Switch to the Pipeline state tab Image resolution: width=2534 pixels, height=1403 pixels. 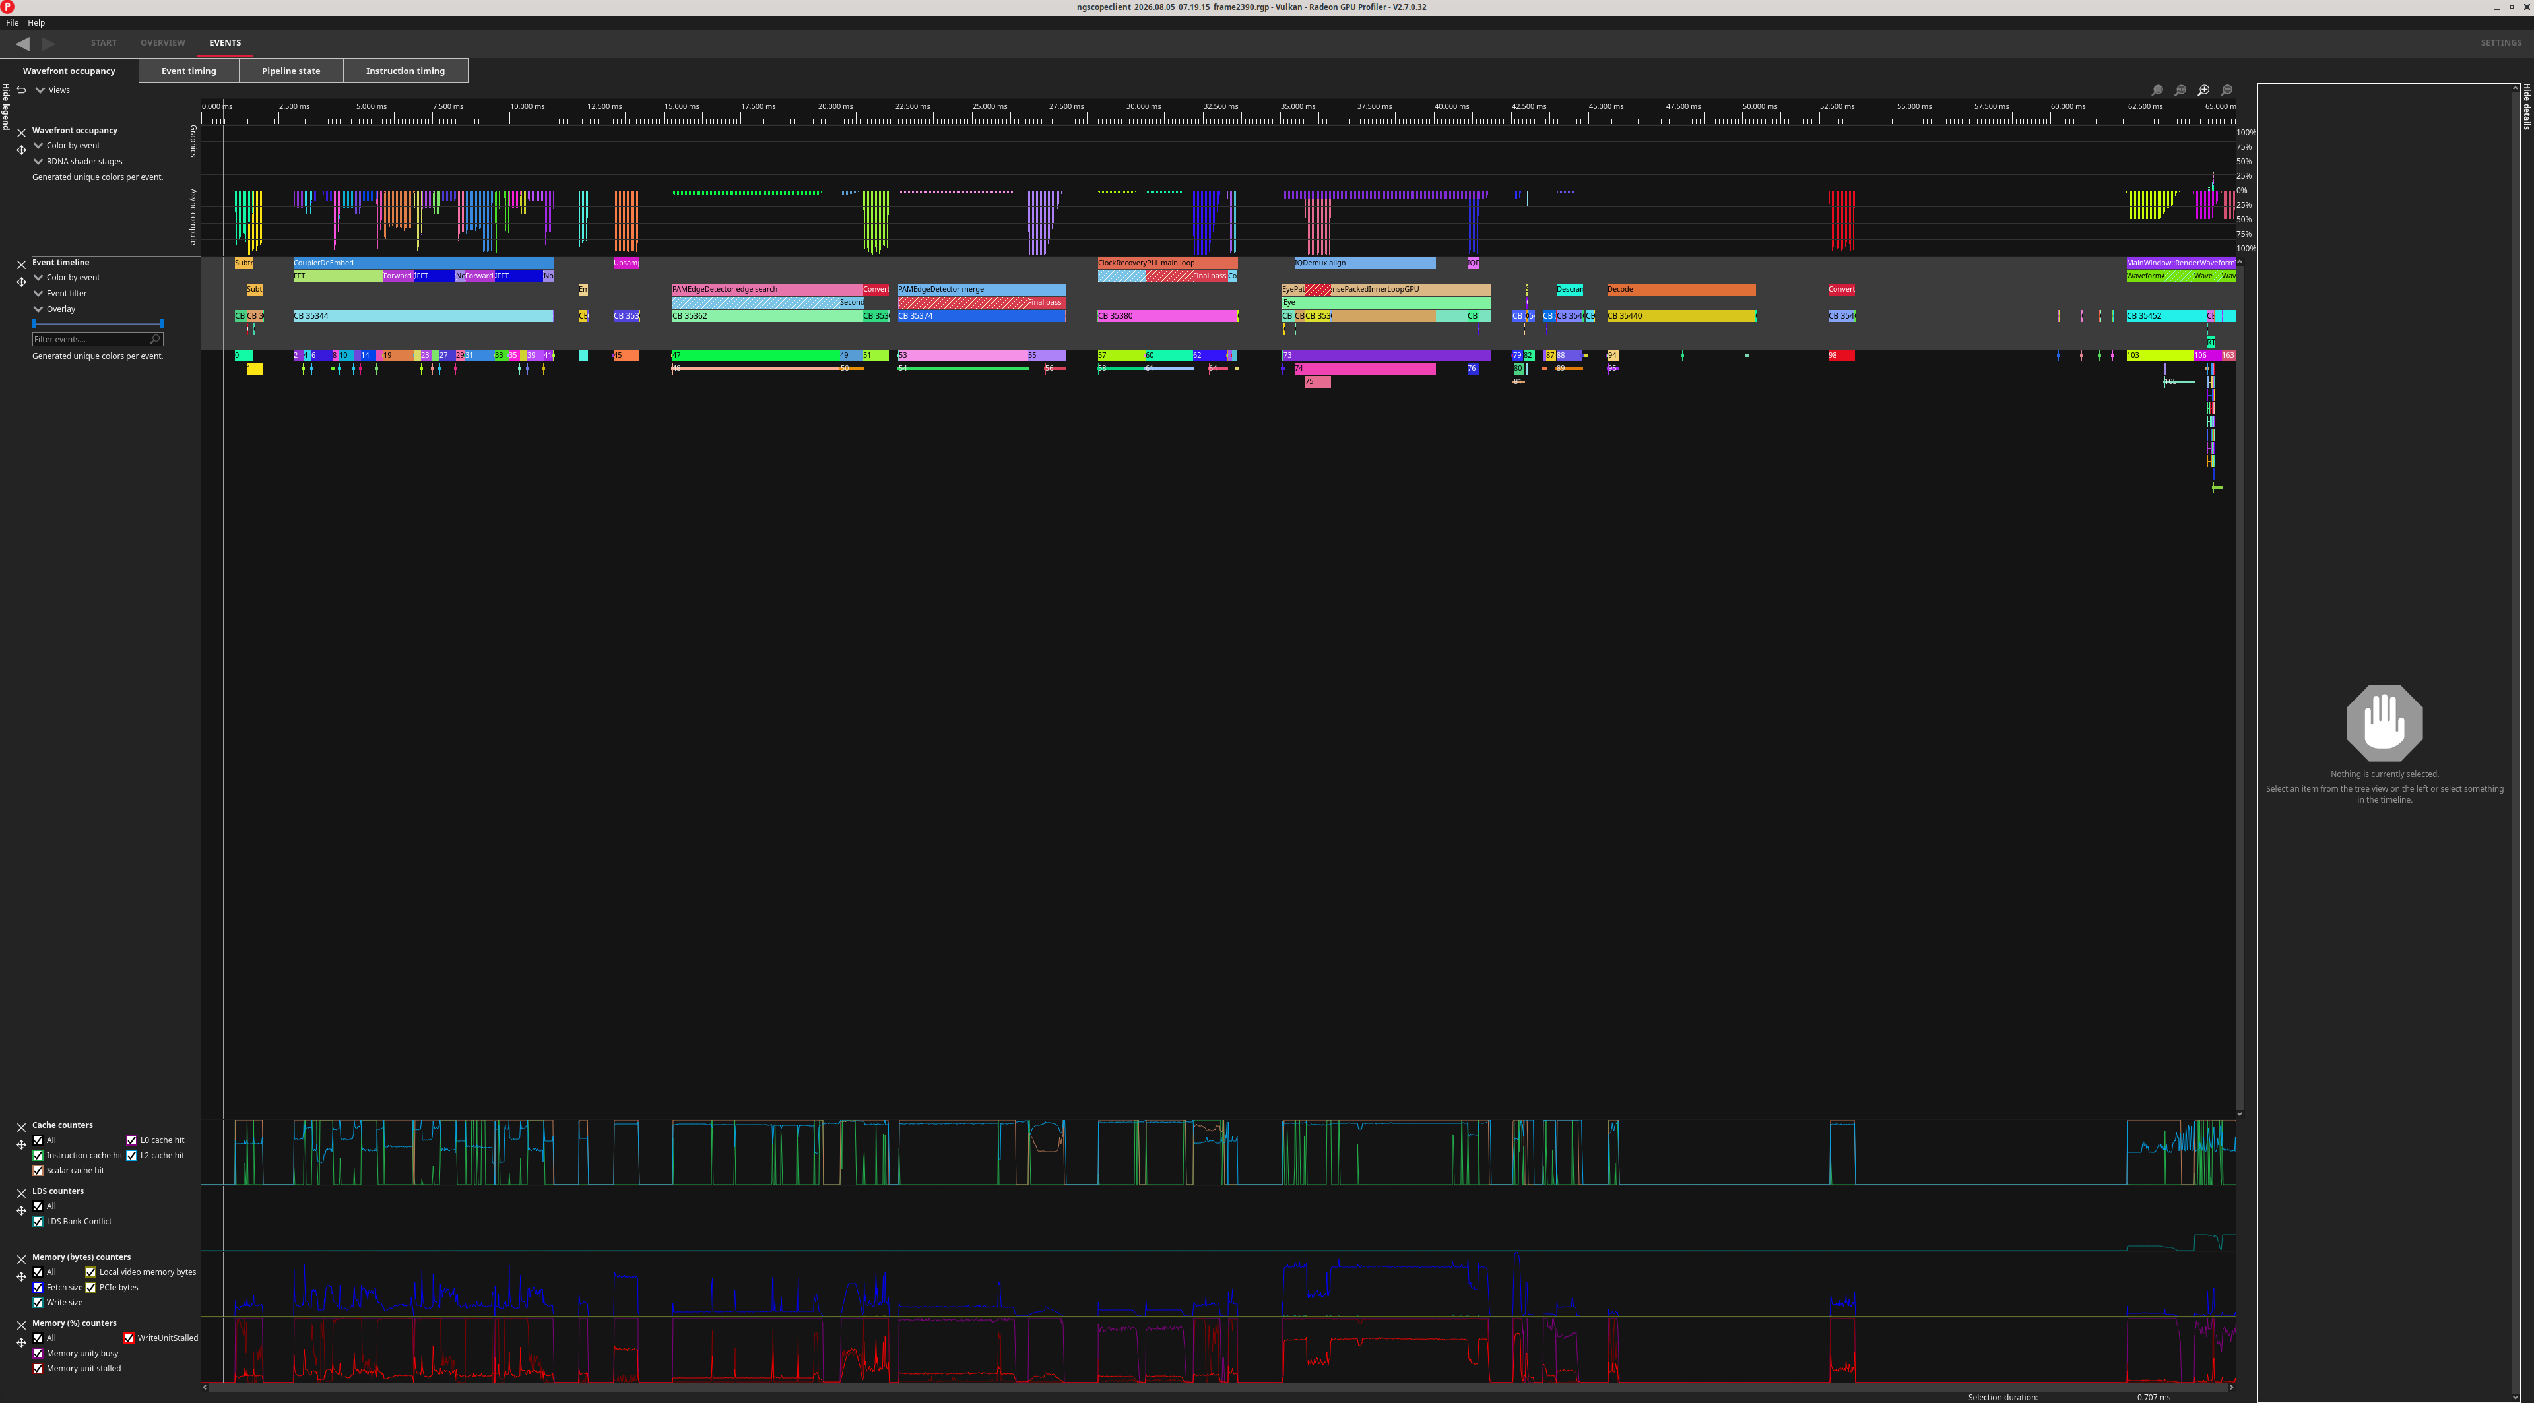(x=291, y=71)
